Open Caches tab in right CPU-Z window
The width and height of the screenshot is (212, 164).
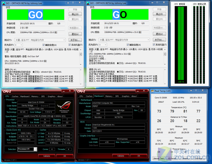(x=89, y=96)
